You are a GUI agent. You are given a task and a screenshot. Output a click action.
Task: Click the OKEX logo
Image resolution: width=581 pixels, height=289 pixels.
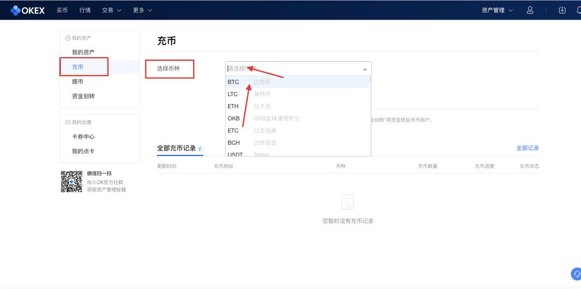pyautogui.click(x=27, y=10)
